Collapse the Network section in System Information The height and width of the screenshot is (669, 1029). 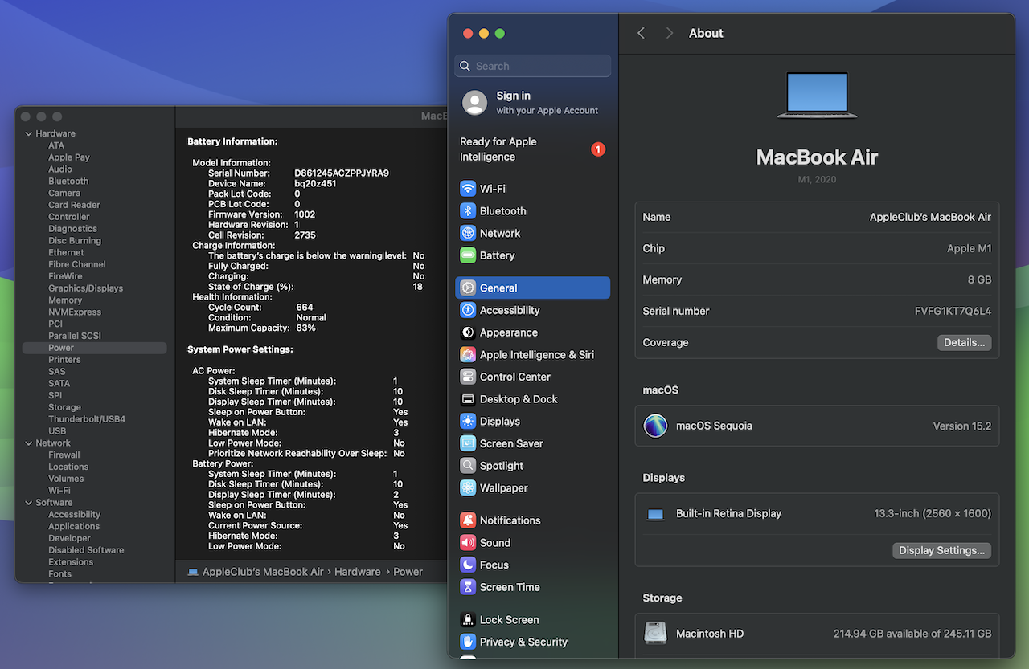(29, 443)
